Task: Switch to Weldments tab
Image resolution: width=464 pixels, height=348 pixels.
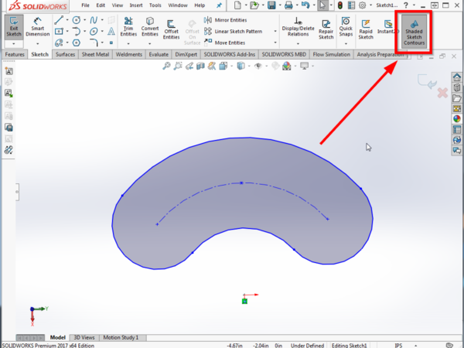Action: (x=129, y=54)
